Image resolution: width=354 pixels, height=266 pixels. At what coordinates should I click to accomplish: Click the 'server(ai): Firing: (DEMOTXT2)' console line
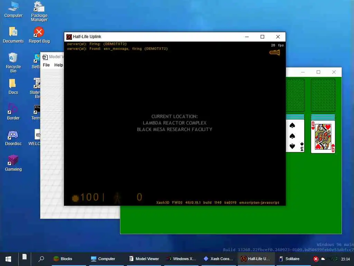(x=97, y=44)
